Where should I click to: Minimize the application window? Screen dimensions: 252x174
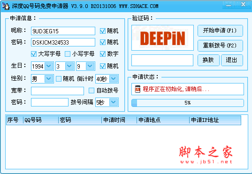(x=229, y=5)
